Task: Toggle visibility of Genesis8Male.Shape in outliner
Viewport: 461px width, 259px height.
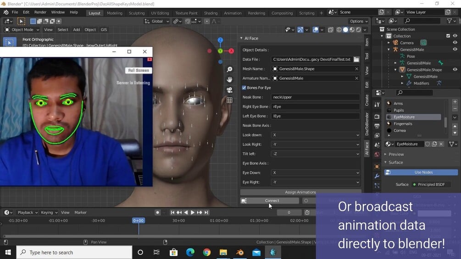Action: coord(455,70)
